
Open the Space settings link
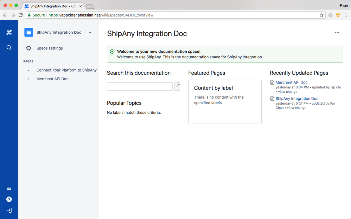50,48
